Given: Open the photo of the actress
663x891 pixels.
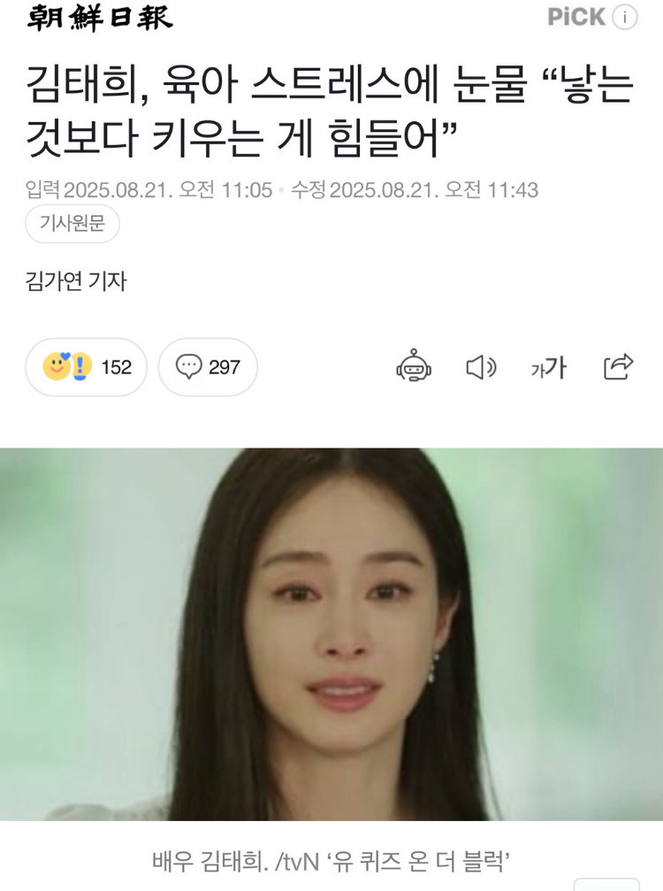Looking at the screenshot, I should [x=331, y=634].
